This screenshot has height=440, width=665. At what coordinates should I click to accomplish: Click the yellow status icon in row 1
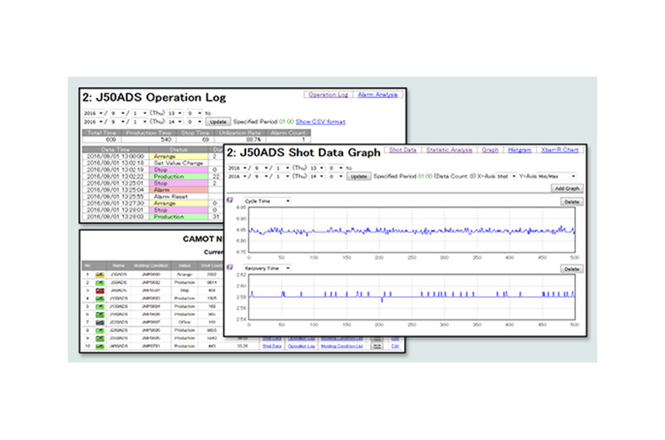[100, 273]
